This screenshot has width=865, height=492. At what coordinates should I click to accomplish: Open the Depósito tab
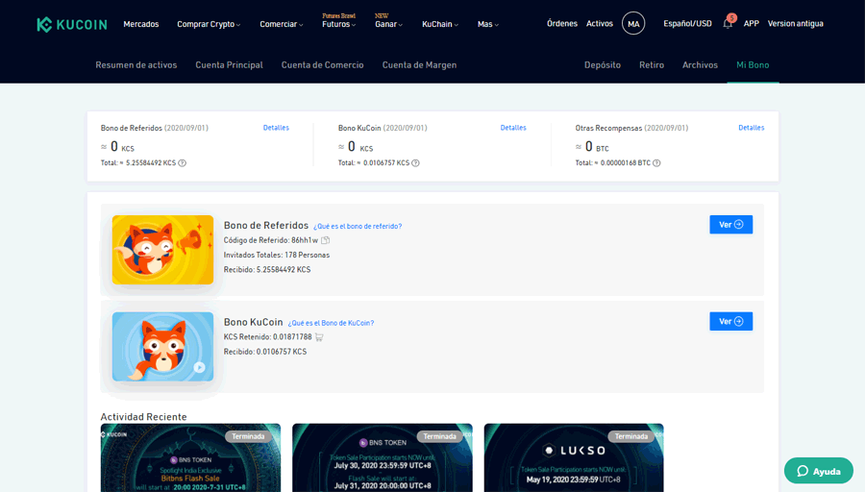coord(603,65)
